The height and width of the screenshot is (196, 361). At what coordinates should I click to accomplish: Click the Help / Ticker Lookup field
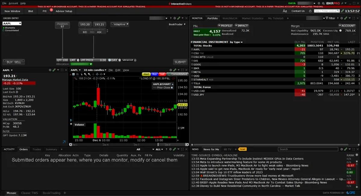(x=326, y=11)
